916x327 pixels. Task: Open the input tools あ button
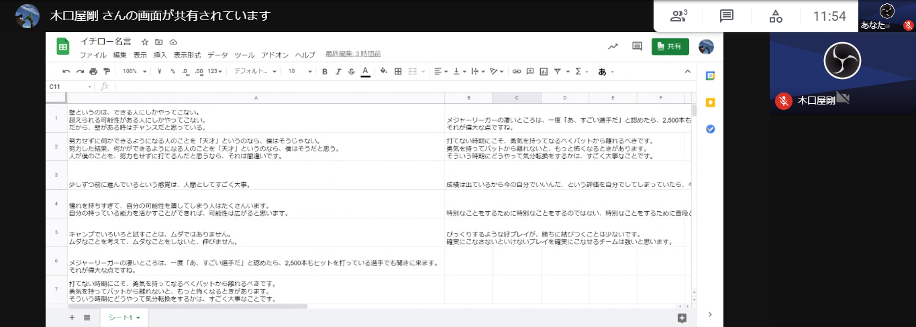[605, 72]
